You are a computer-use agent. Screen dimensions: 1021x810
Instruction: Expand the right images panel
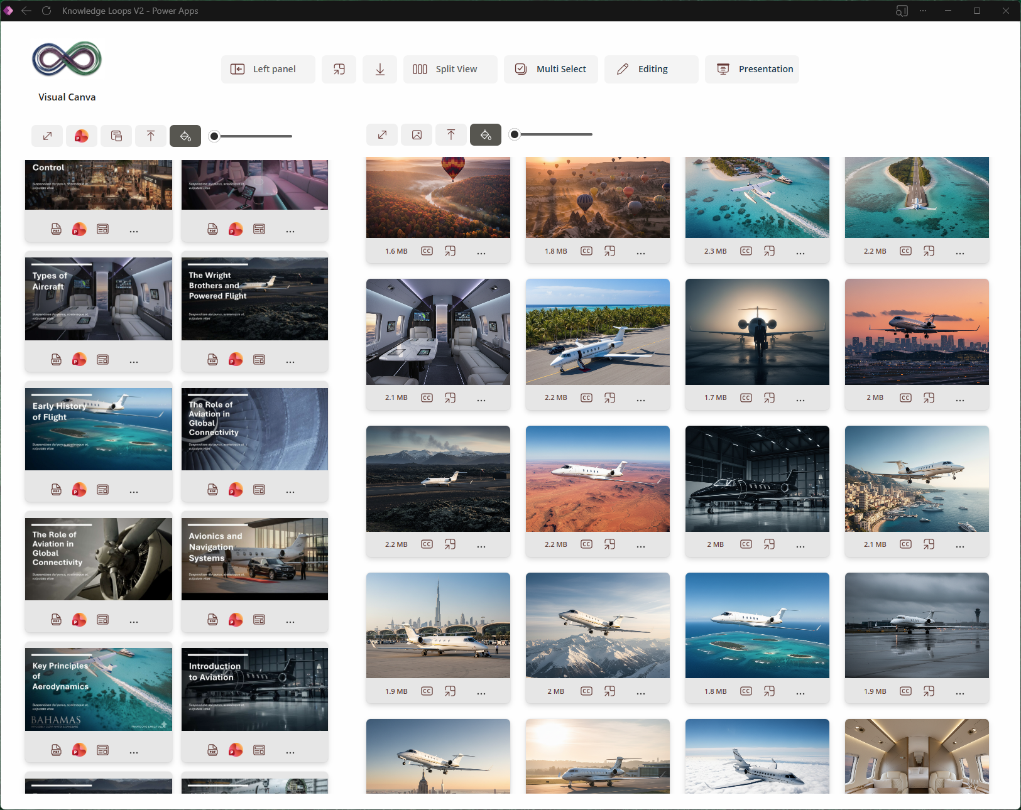tap(382, 134)
